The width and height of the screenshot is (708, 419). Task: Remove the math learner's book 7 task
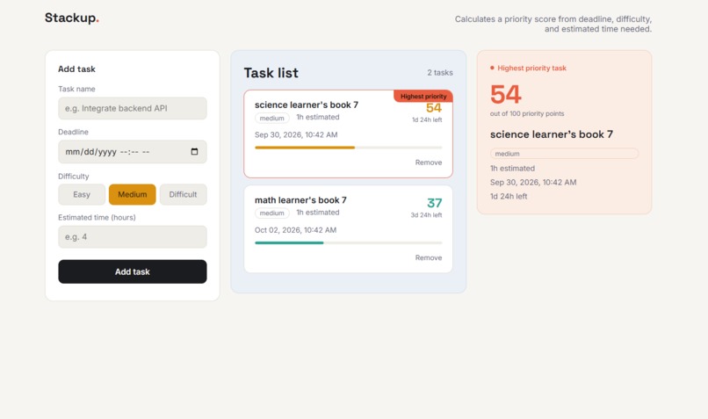tap(429, 257)
